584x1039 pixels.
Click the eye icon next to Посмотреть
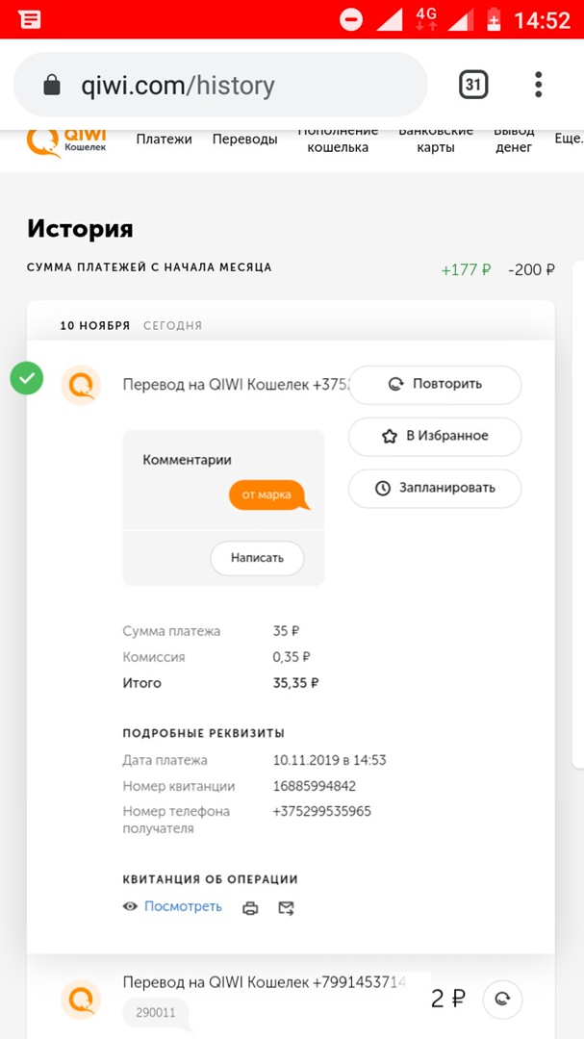[131, 906]
